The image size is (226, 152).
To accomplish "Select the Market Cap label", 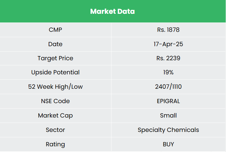I will click(55, 115).
